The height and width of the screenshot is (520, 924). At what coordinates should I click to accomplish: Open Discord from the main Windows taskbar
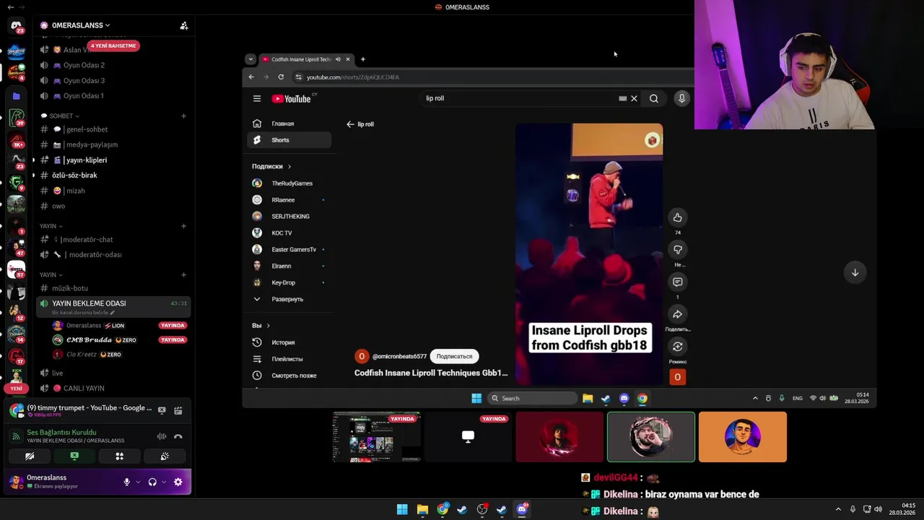tap(522, 509)
